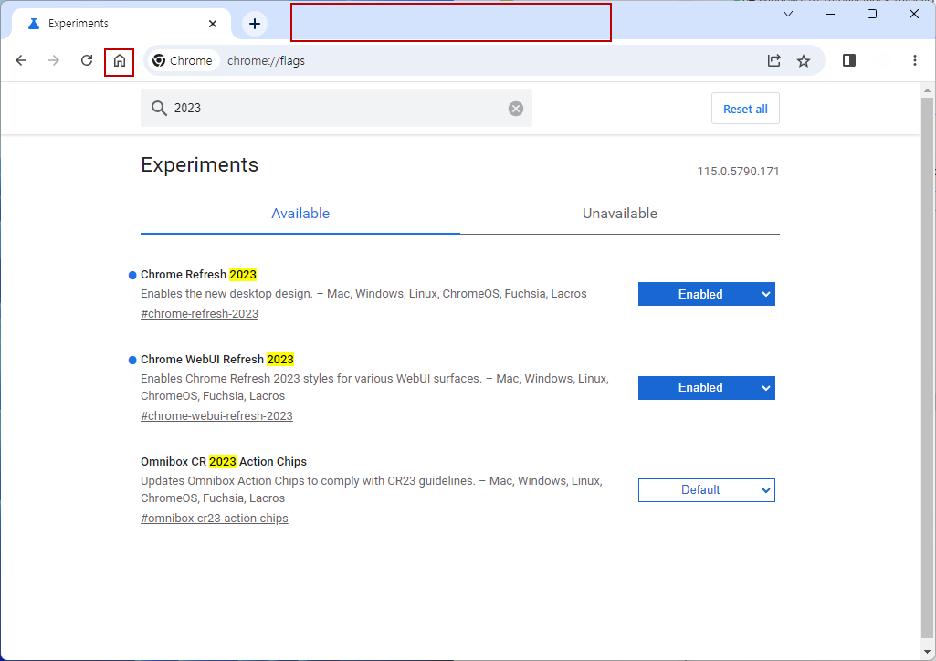The height and width of the screenshot is (661, 936).
Task: Minimize the Chrome window
Action: pos(830,14)
